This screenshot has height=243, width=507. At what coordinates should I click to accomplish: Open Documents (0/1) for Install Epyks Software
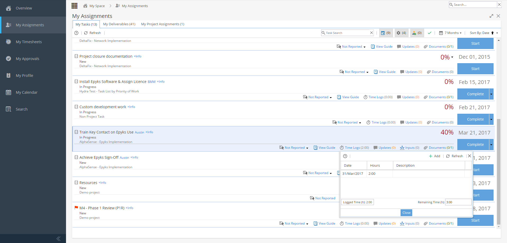click(439, 97)
